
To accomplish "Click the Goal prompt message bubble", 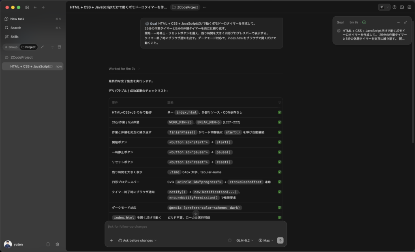I will 212,33.
